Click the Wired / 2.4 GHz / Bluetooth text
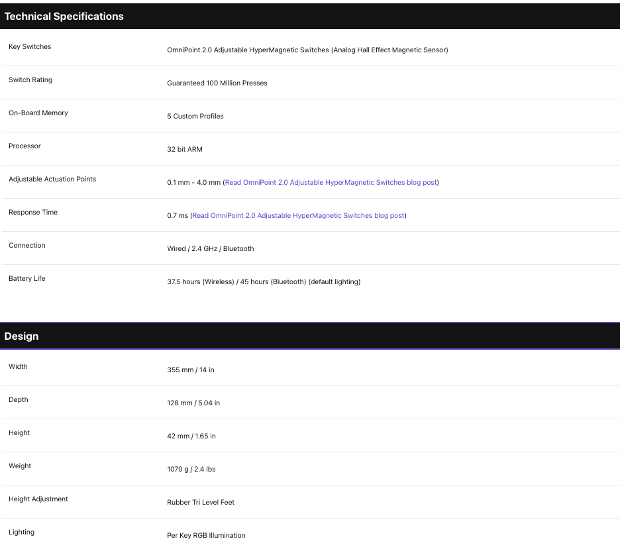620x555 pixels. (x=211, y=248)
